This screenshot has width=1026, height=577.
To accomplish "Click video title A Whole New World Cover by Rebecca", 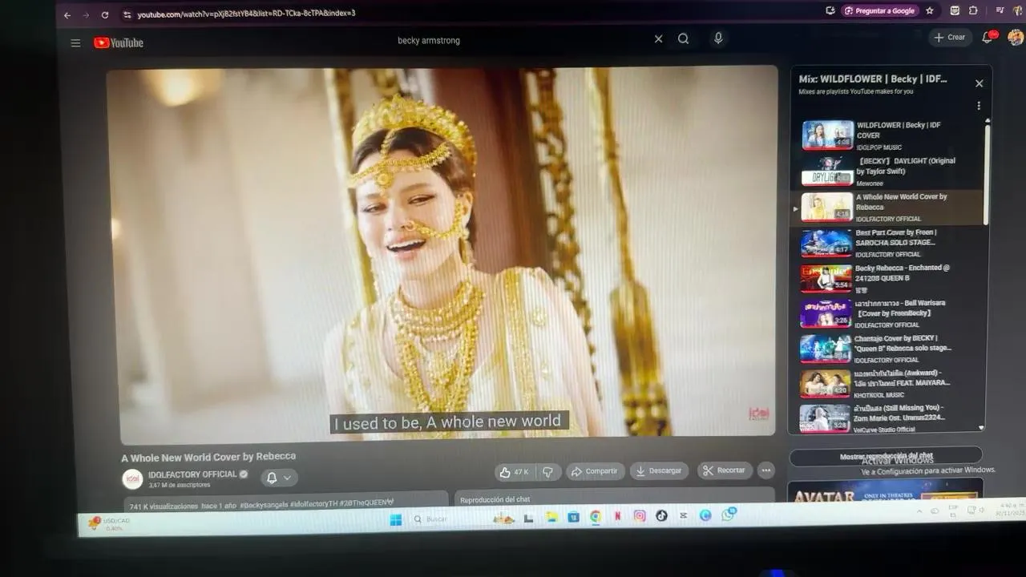I will pos(208,457).
